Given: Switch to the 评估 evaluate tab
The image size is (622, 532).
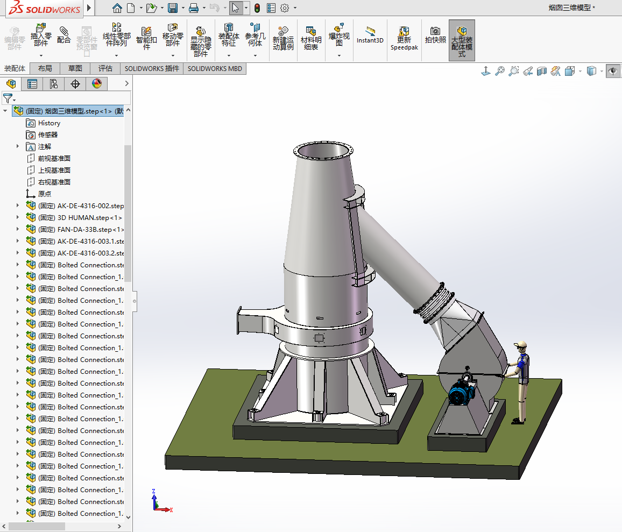Looking at the screenshot, I should click(x=105, y=68).
